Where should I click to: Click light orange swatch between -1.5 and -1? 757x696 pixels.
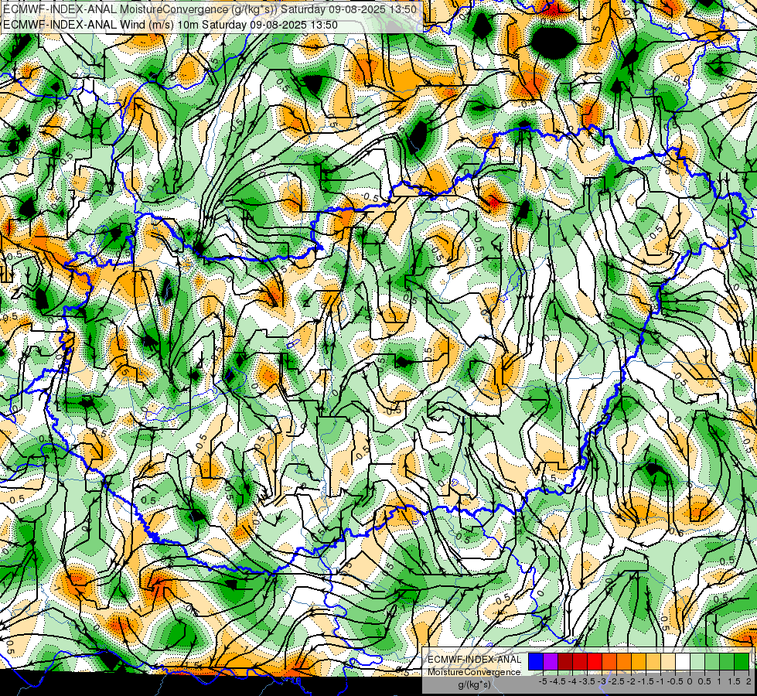coord(653,662)
